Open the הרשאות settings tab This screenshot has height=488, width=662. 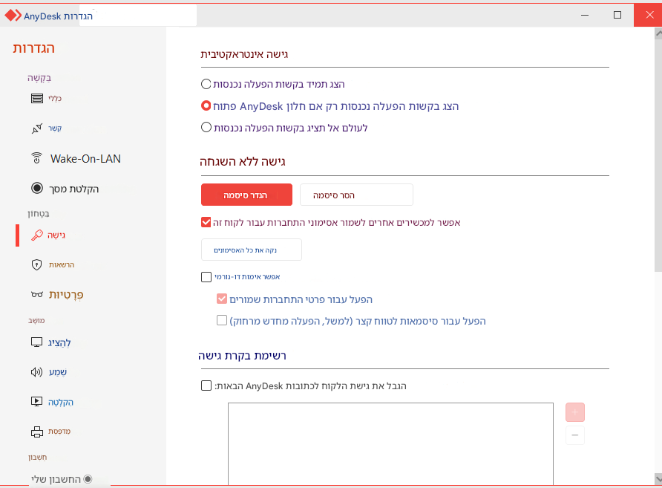61,265
